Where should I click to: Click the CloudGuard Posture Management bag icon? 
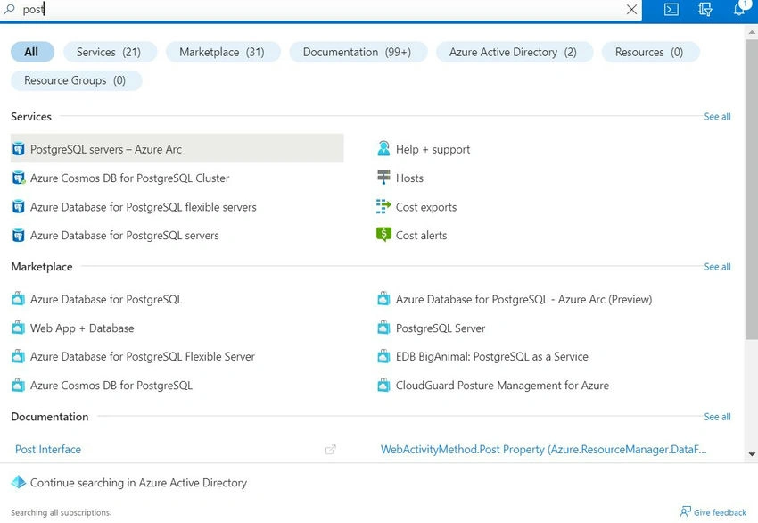[383, 386]
